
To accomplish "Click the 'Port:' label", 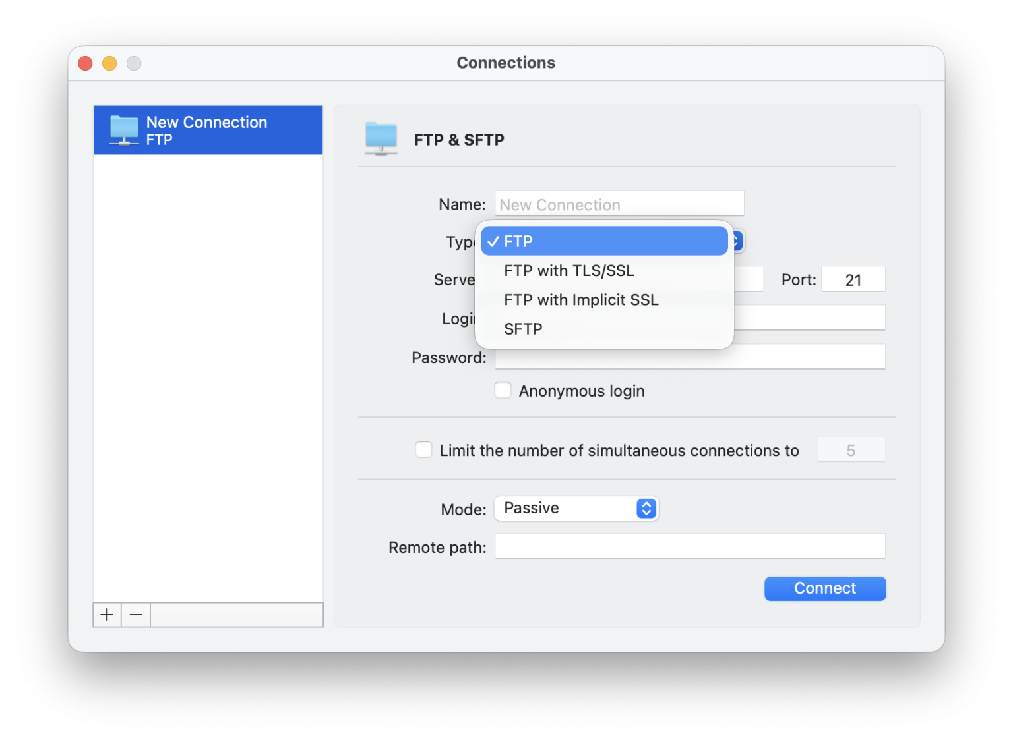I will [799, 280].
